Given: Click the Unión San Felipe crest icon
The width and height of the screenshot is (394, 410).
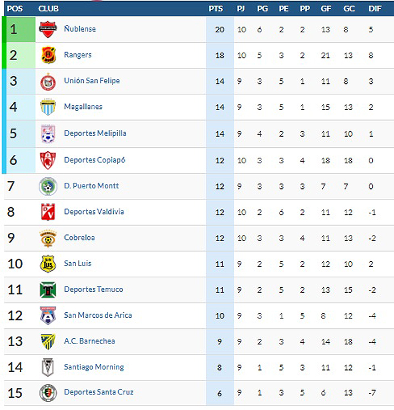Looking at the screenshot, I should click(x=48, y=81).
